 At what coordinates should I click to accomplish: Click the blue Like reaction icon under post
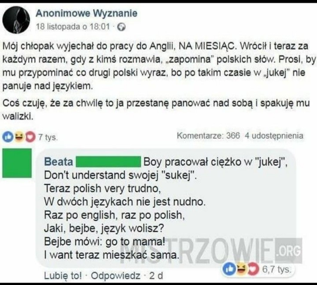pyautogui.click(x=8, y=137)
